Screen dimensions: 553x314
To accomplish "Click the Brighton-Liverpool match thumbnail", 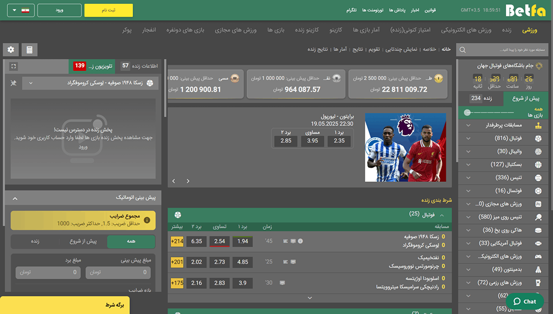I will coord(405,147).
